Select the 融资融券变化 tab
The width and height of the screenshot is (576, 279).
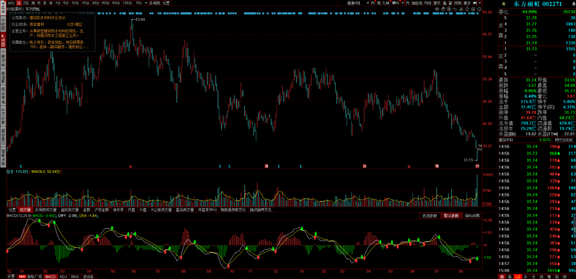coord(261,210)
